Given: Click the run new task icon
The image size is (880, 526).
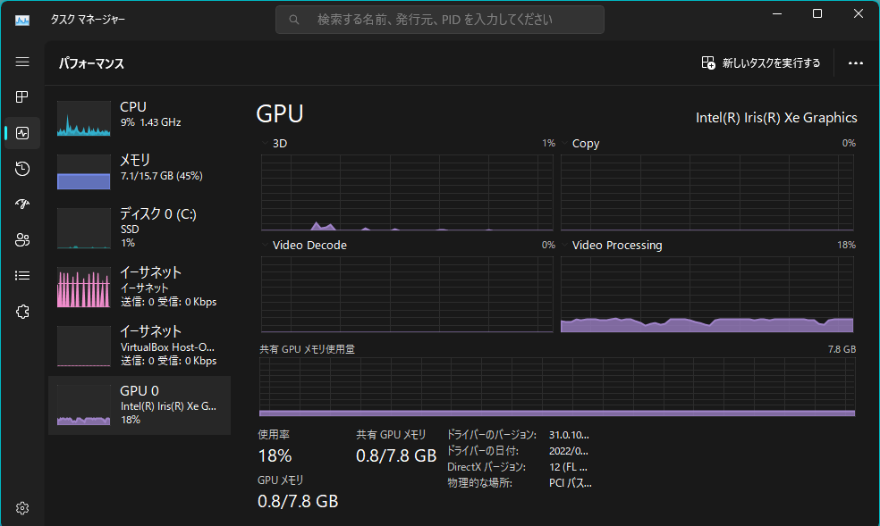Looking at the screenshot, I should (708, 63).
